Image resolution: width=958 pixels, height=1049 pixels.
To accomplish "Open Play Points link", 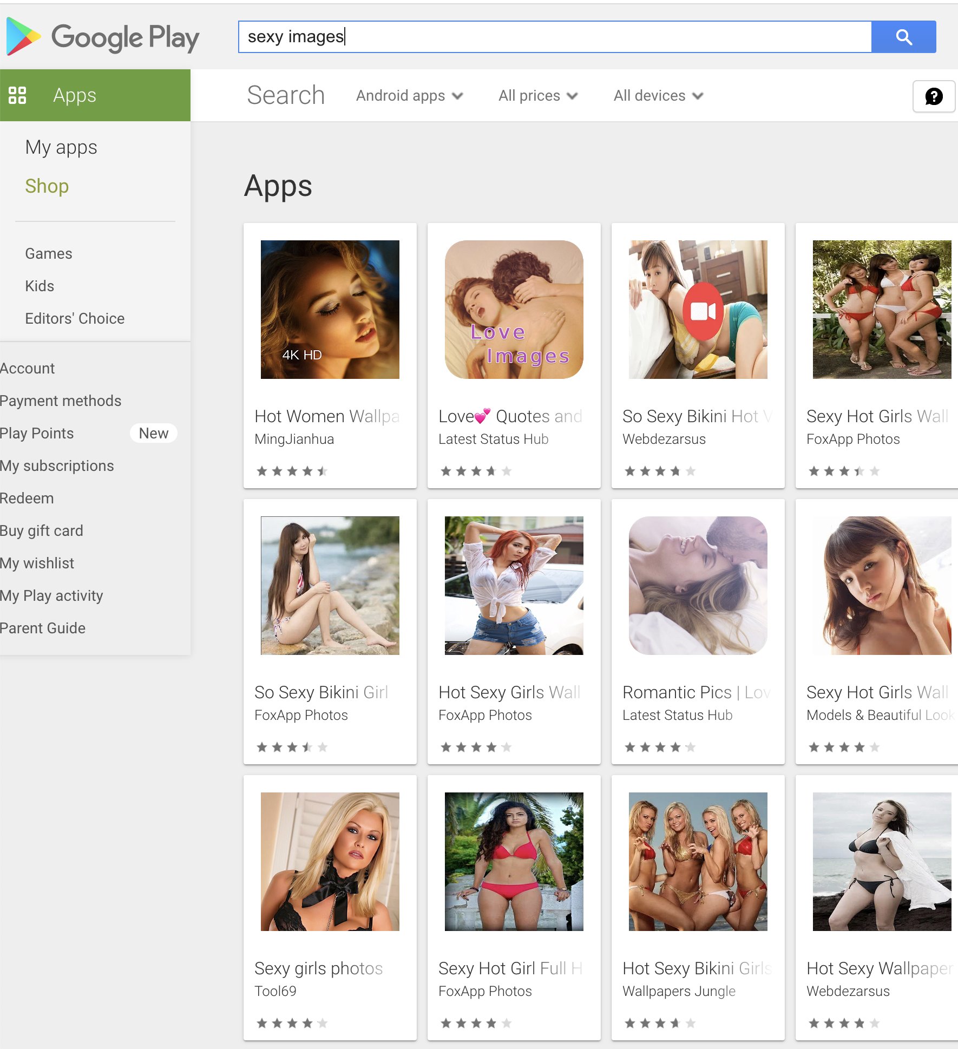I will click(x=37, y=433).
